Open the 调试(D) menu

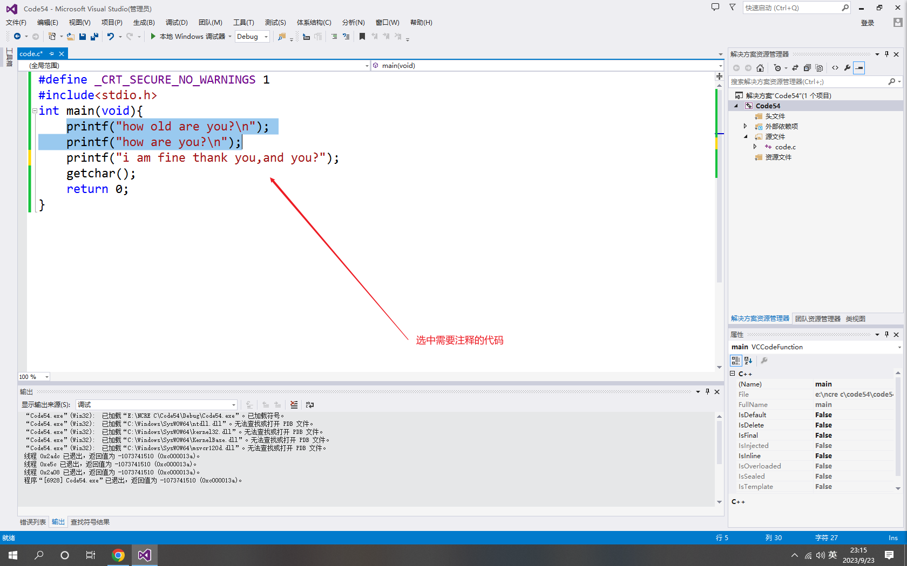pos(177,22)
